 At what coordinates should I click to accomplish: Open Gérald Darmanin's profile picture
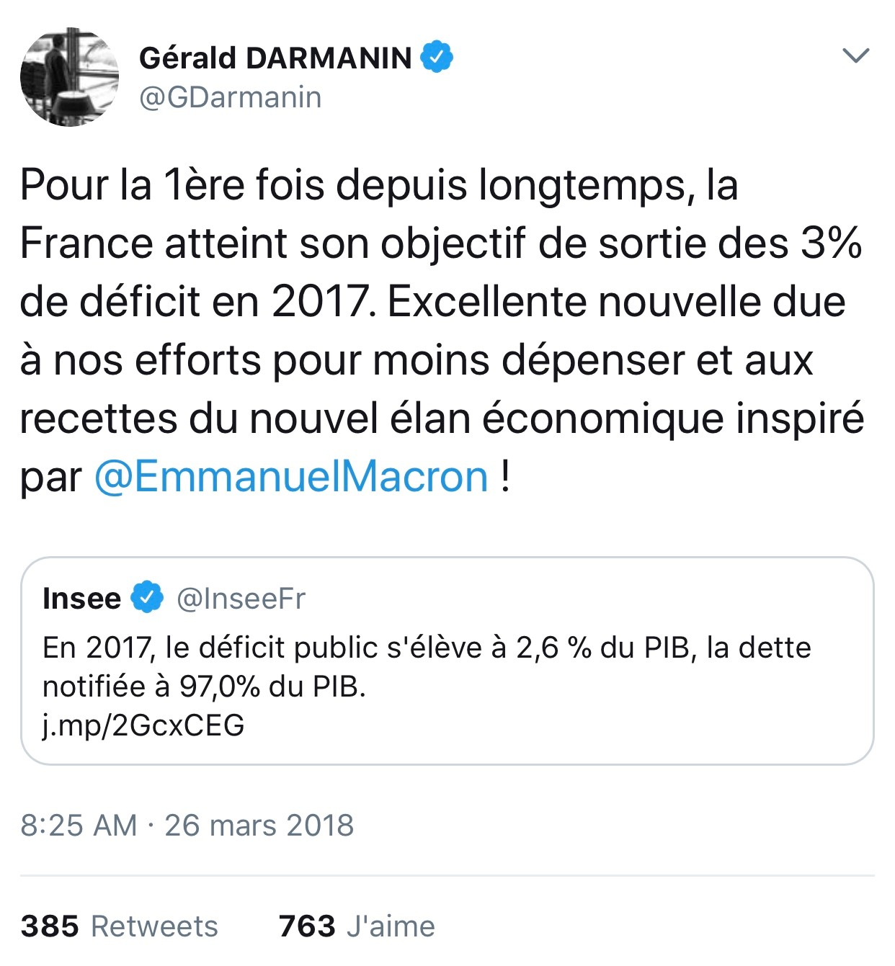[70, 77]
